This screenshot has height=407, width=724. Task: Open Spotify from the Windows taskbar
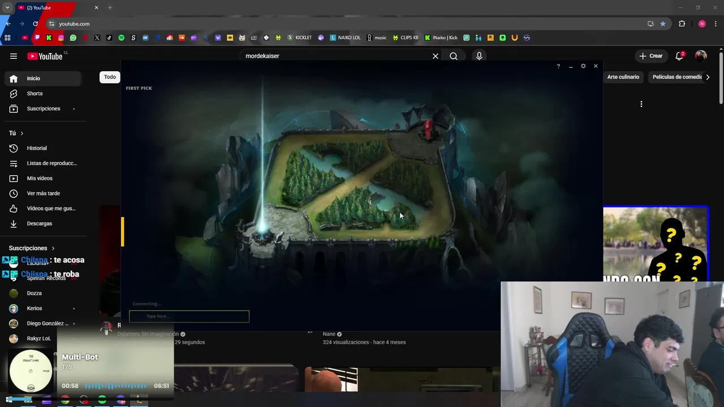click(102, 400)
